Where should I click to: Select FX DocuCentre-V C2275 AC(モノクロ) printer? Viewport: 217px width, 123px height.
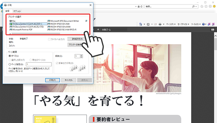tap(27, 27)
